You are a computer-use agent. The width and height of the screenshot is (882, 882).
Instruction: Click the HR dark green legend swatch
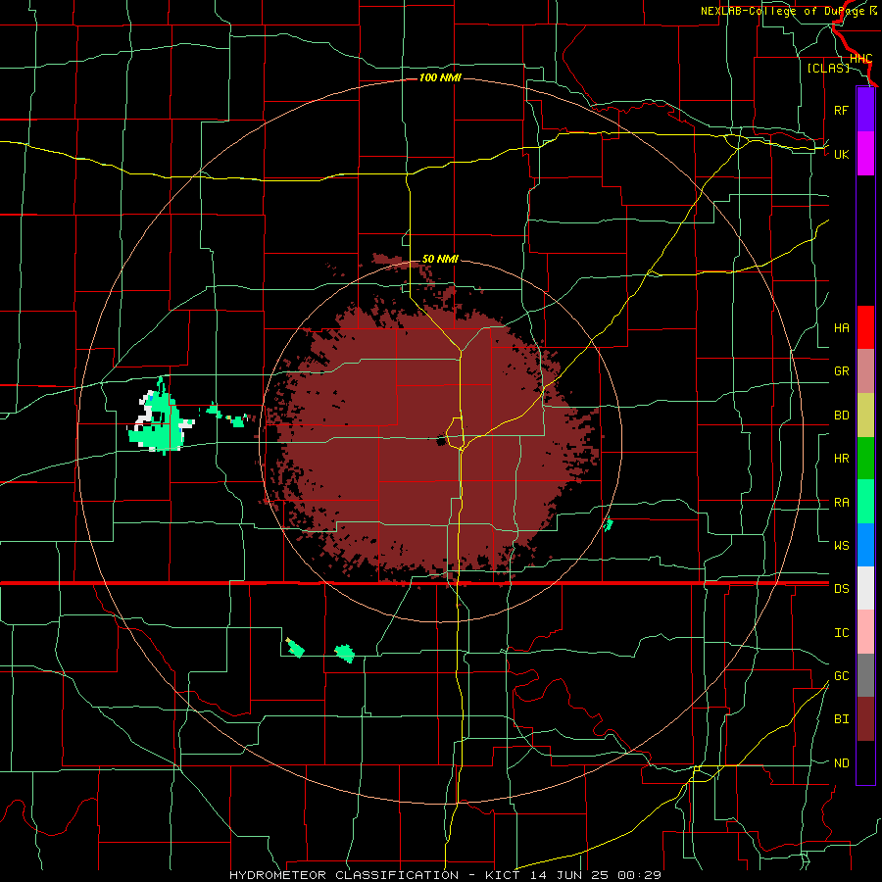tap(865, 459)
